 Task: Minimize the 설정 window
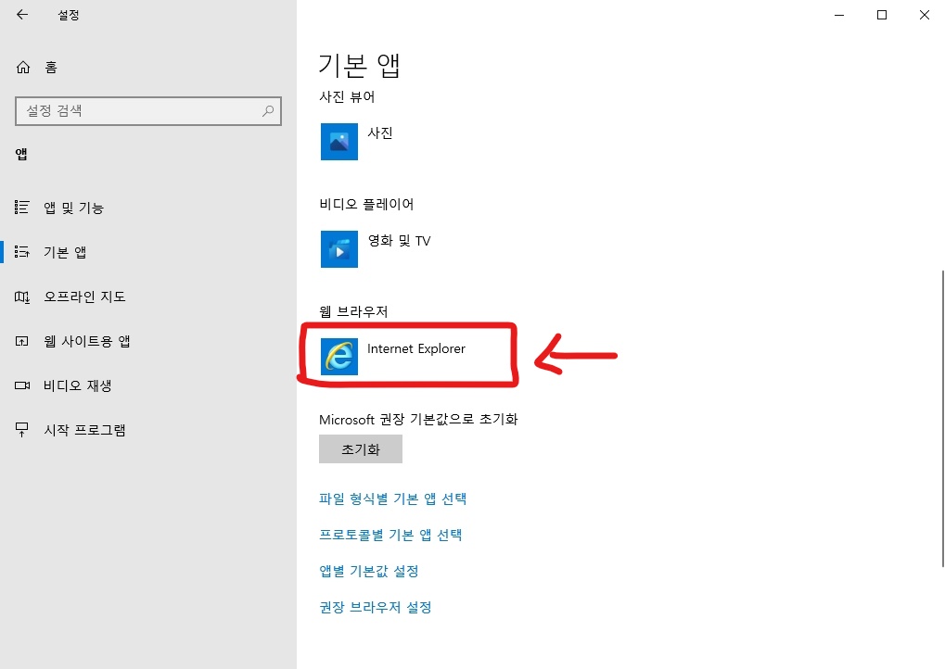839,15
